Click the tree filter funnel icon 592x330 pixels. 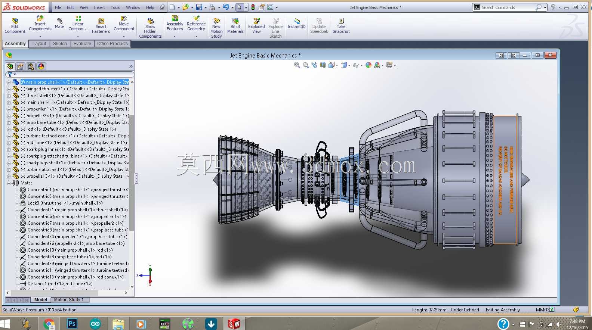(10, 74)
